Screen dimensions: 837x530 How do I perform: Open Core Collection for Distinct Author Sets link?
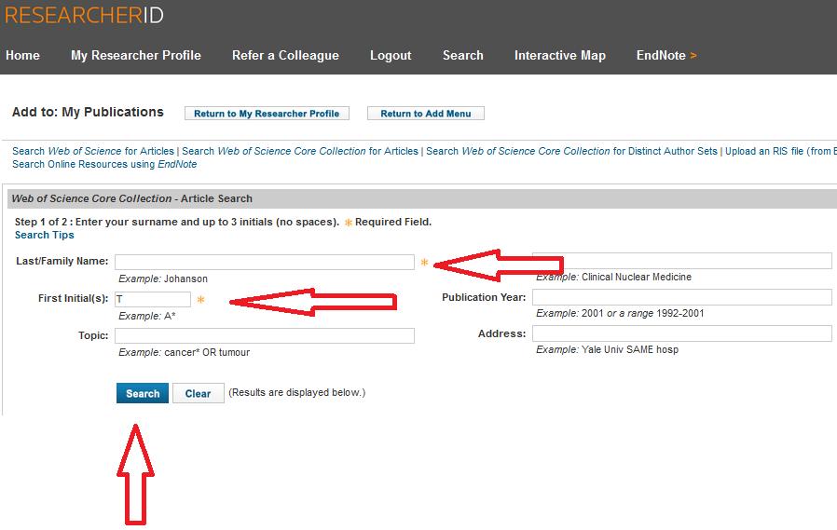click(x=571, y=151)
